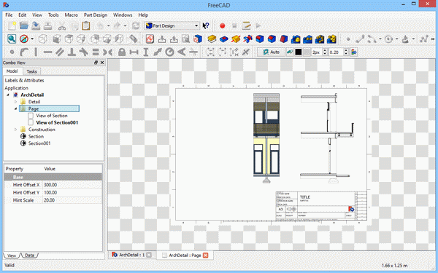Open the File menu
Image resolution: width=438 pixels, height=273 pixels.
pyautogui.click(x=9, y=15)
